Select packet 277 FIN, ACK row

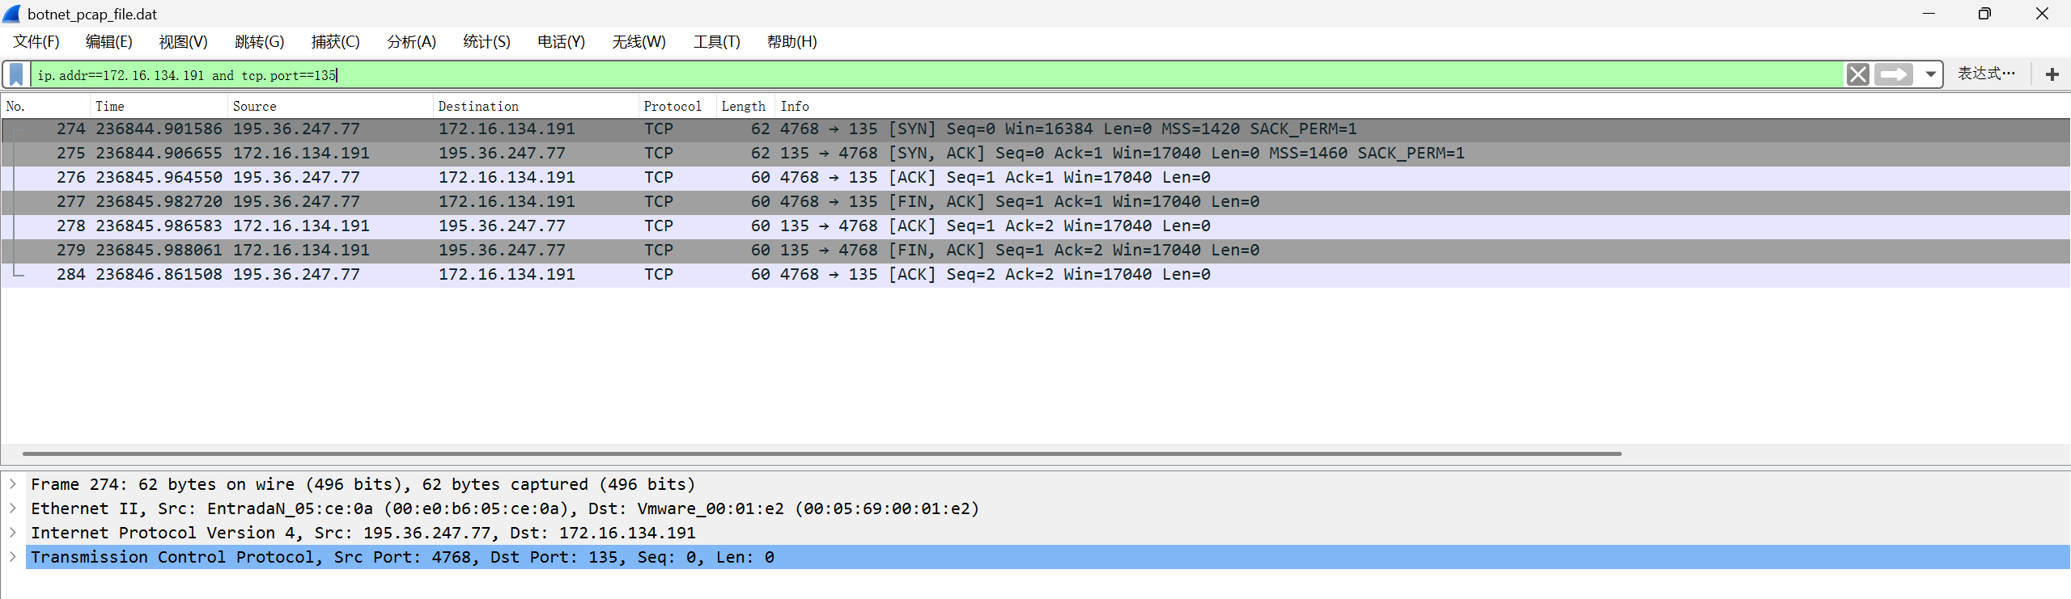pos(1036,202)
